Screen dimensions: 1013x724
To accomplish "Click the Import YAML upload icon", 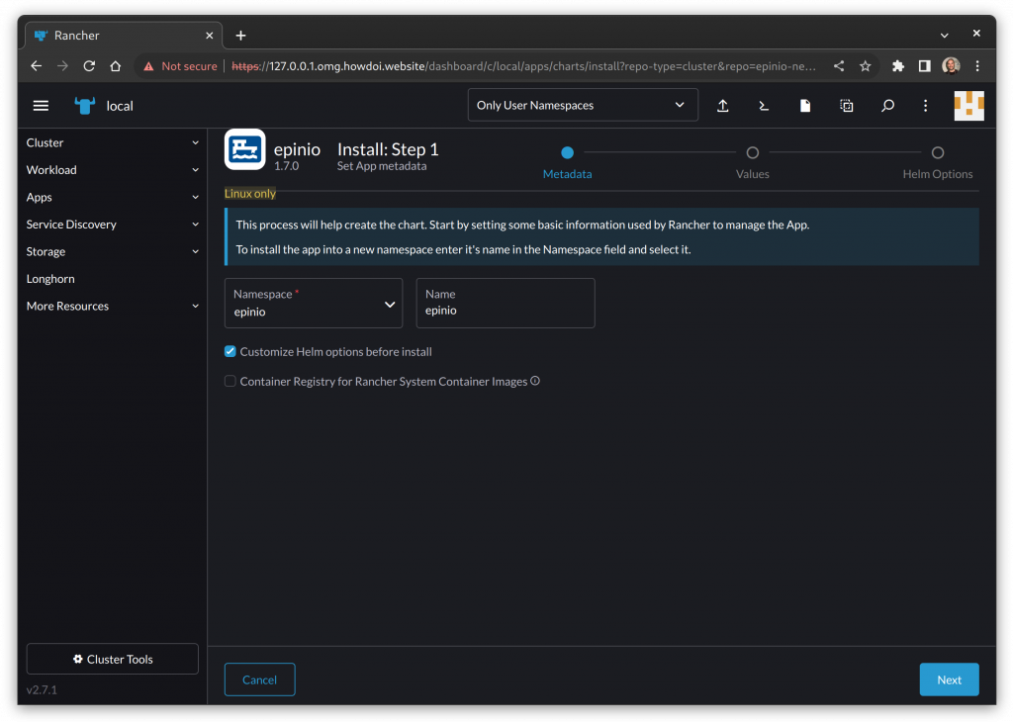I will (x=723, y=106).
